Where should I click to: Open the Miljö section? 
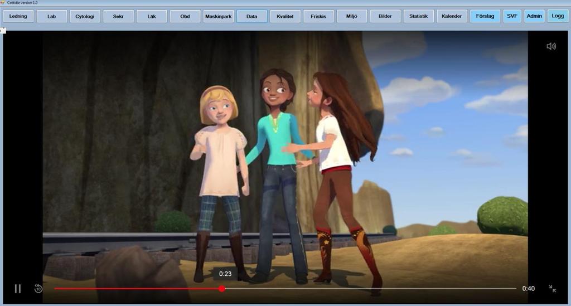pos(352,16)
